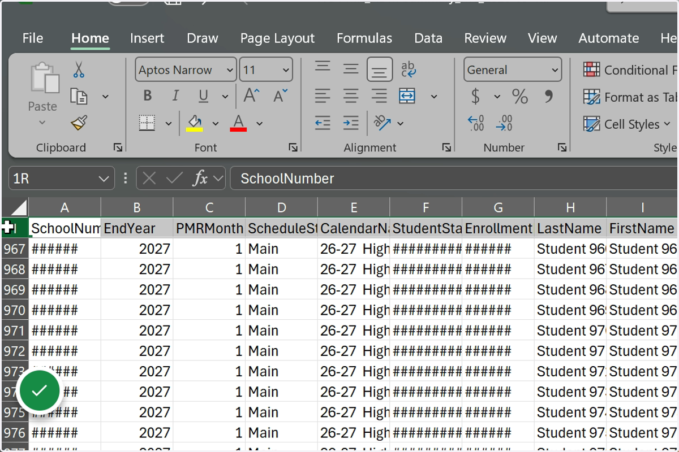679x452 pixels.
Task: Switch to Data tab
Action: click(428, 38)
